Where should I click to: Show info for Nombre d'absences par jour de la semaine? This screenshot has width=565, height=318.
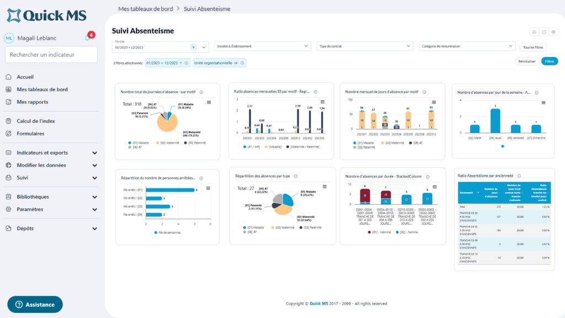tap(536, 93)
